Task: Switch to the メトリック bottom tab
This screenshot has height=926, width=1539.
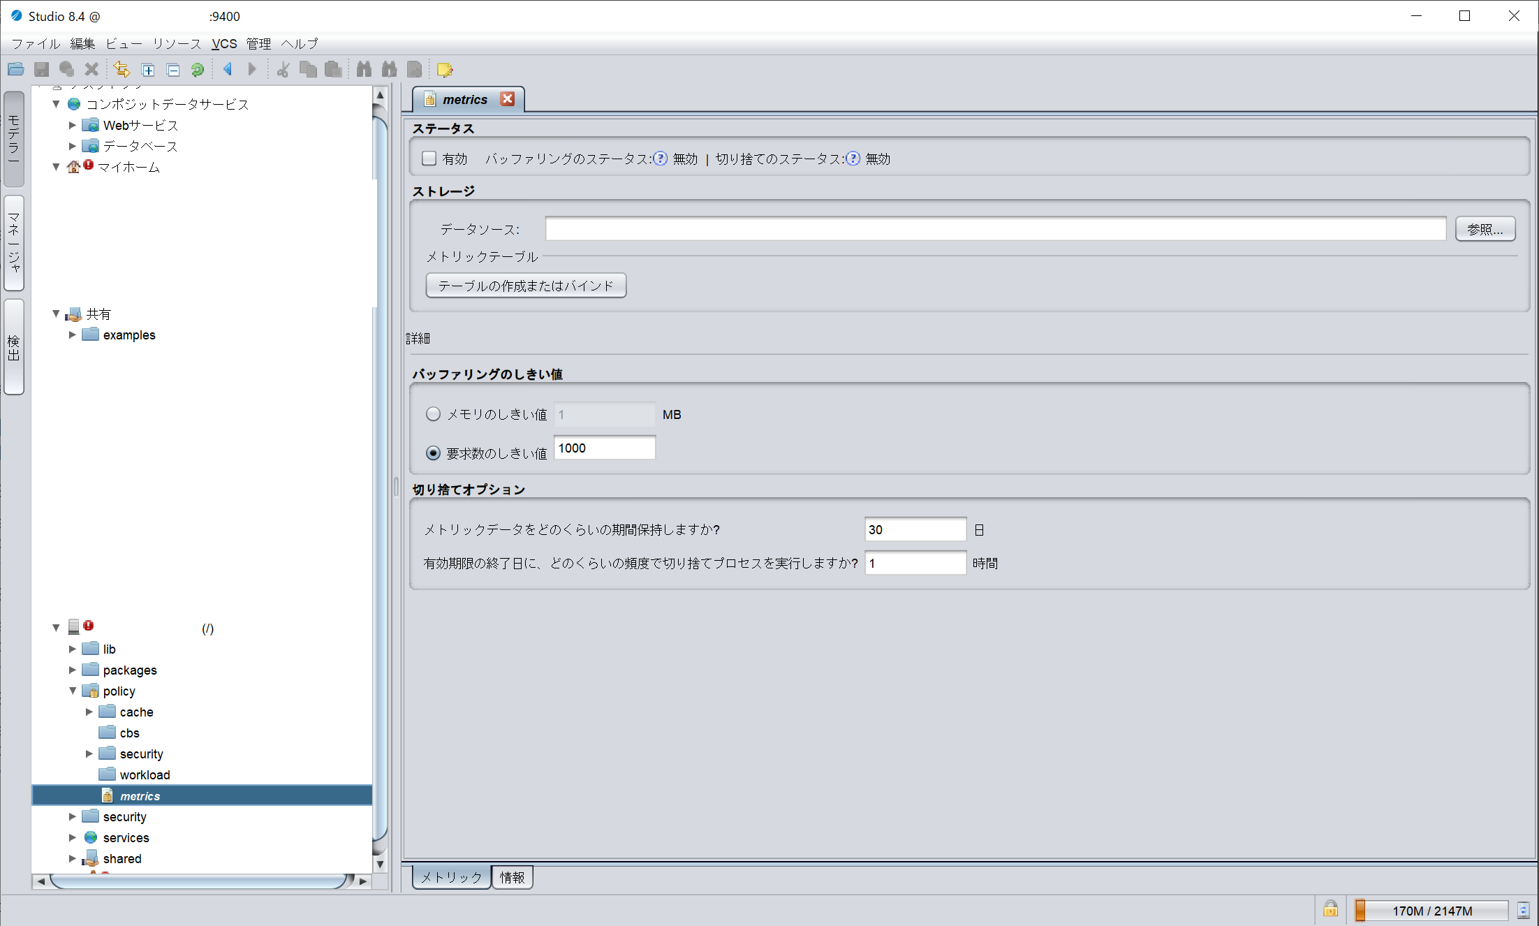Action: pyautogui.click(x=452, y=877)
